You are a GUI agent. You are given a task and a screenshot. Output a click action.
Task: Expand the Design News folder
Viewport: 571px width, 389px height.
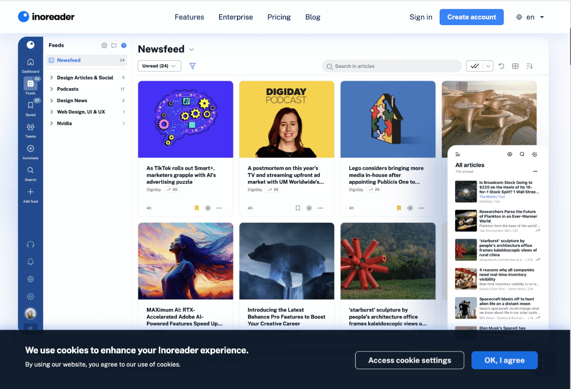pyautogui.click(x=51, y=100)
